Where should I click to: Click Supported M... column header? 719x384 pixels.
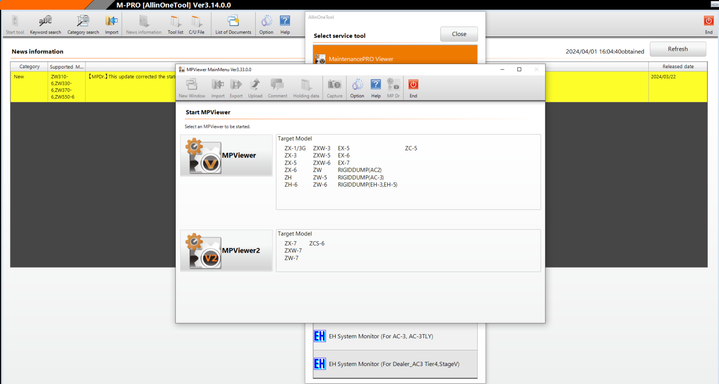click(67, 66)
